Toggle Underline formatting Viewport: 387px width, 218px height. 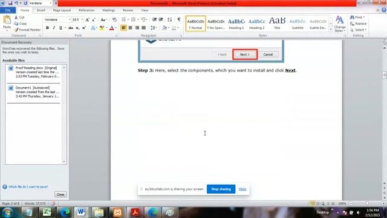pyautogui.click(x=60, y=28)
